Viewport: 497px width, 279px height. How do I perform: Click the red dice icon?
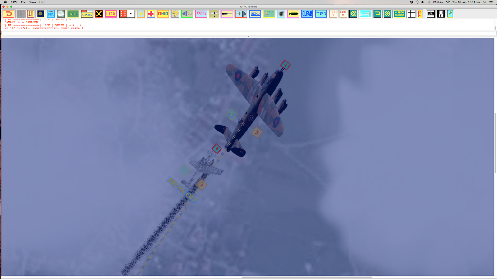123,14
